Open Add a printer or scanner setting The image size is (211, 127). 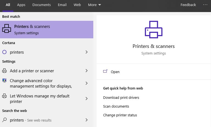pos(47,71)
